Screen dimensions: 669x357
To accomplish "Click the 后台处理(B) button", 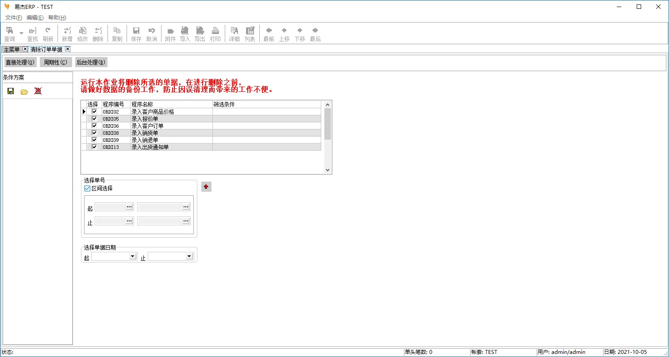I will click(91, 62).
